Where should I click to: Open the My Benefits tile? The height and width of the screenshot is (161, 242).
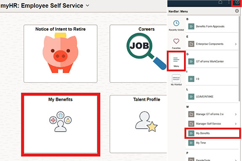(x=60, y=124)
